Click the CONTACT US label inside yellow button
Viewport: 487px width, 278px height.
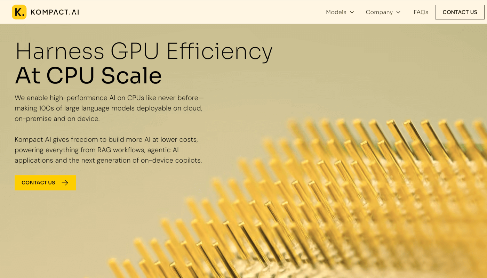[38, 183]
